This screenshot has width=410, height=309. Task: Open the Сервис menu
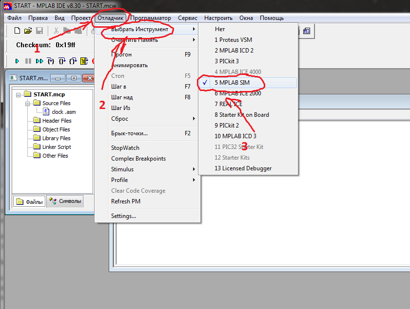pyautogui.click(x=188, y=18)
